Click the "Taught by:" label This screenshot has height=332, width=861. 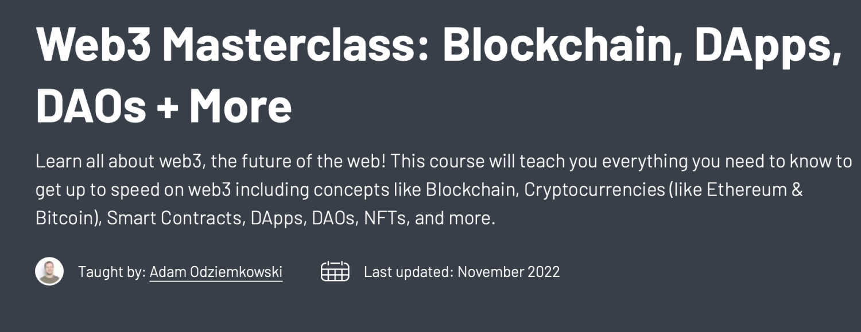coord(112,272)
